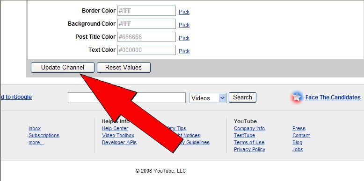Open the Jobs link

click(298, 149)
